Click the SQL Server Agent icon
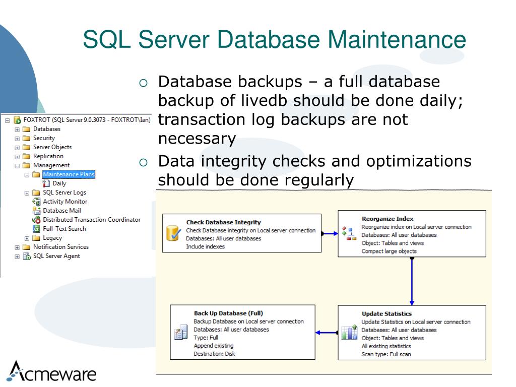 tap(27, 256)
